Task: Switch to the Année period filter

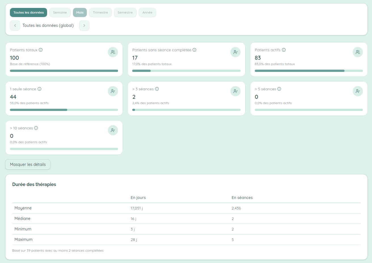Action: 147,12
